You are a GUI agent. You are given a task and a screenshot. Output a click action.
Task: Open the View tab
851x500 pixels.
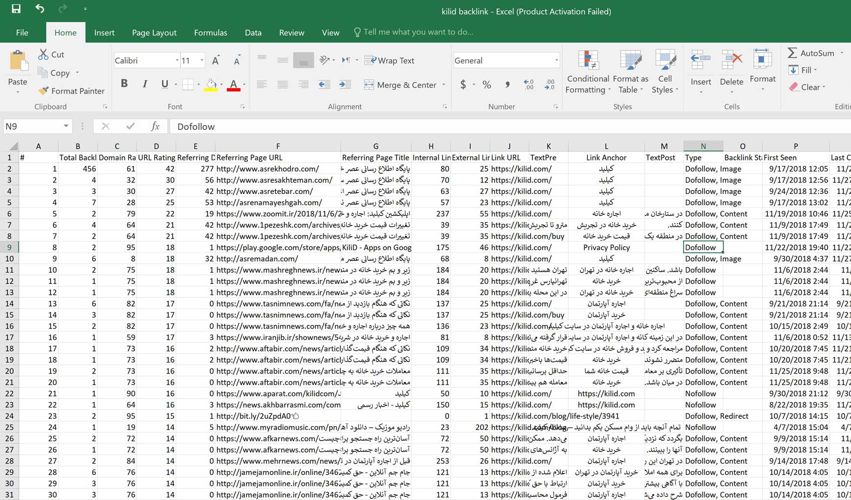click(330, 32)
